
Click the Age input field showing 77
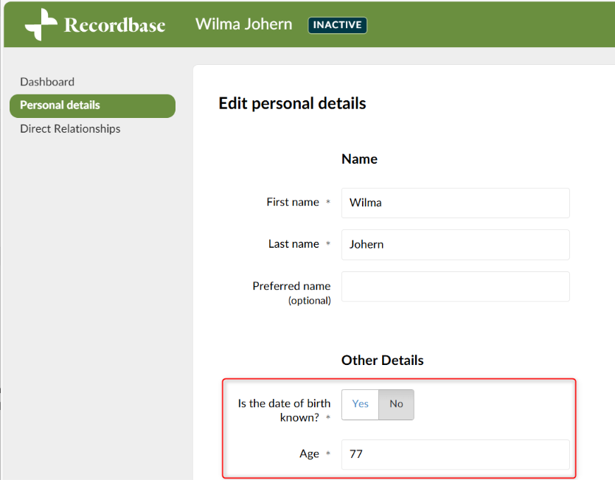[456, 454]
